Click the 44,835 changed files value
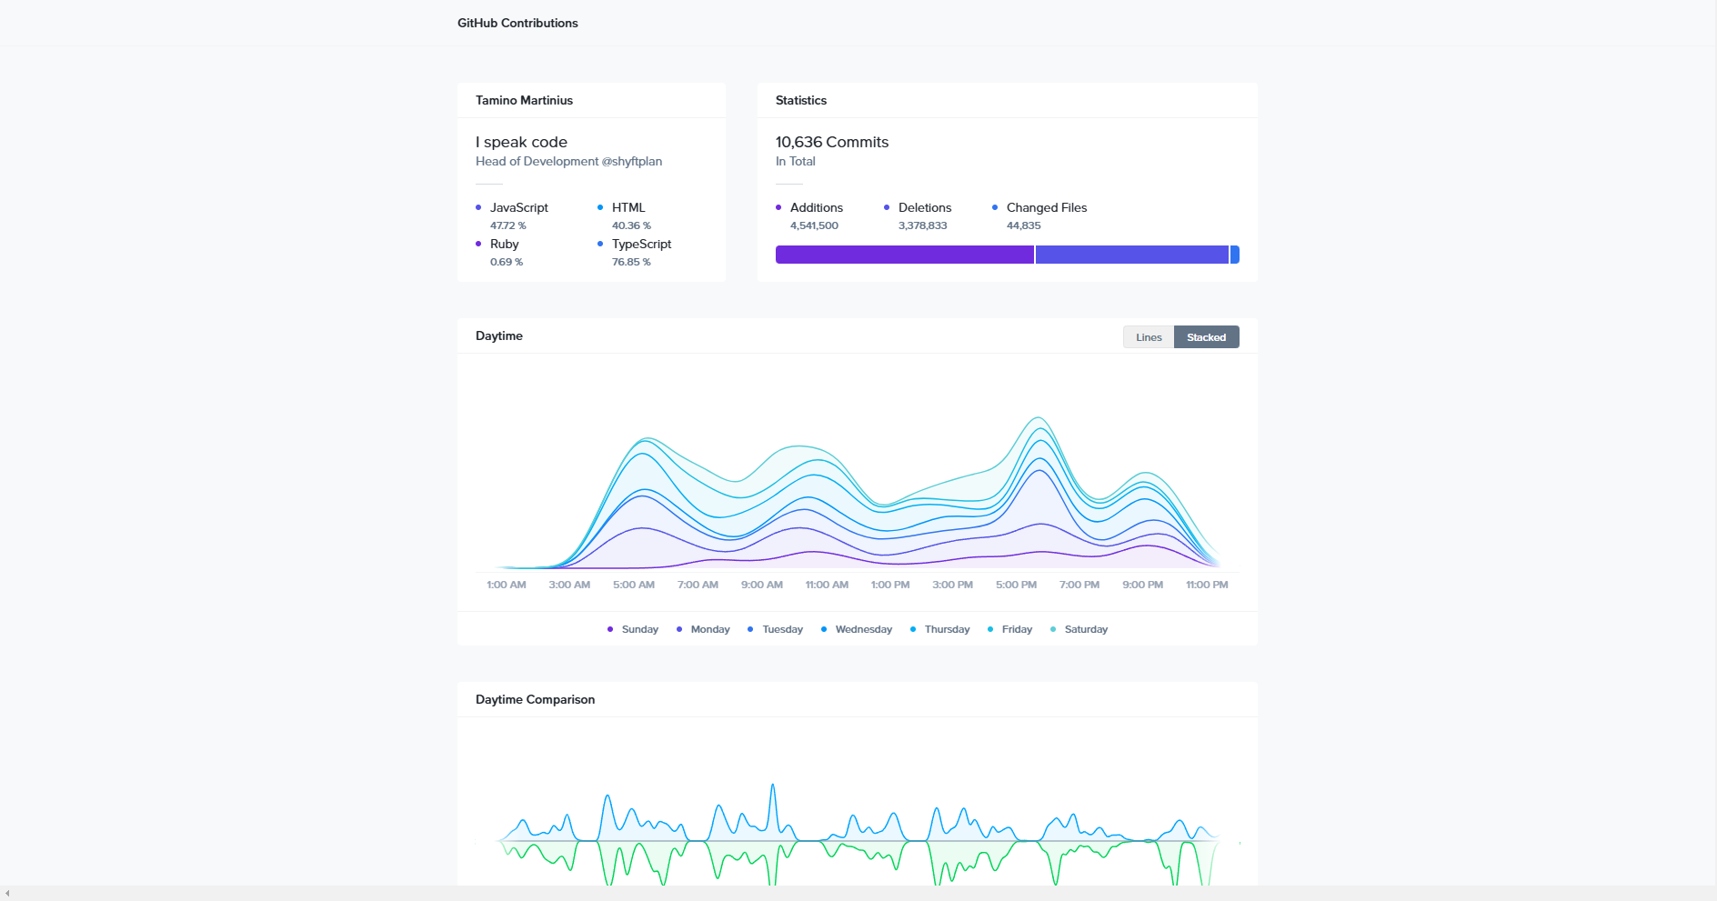The image size is (1717, 901). [x=1024, y=225]
